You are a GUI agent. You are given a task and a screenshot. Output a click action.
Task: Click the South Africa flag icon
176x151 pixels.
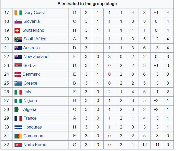18,39
